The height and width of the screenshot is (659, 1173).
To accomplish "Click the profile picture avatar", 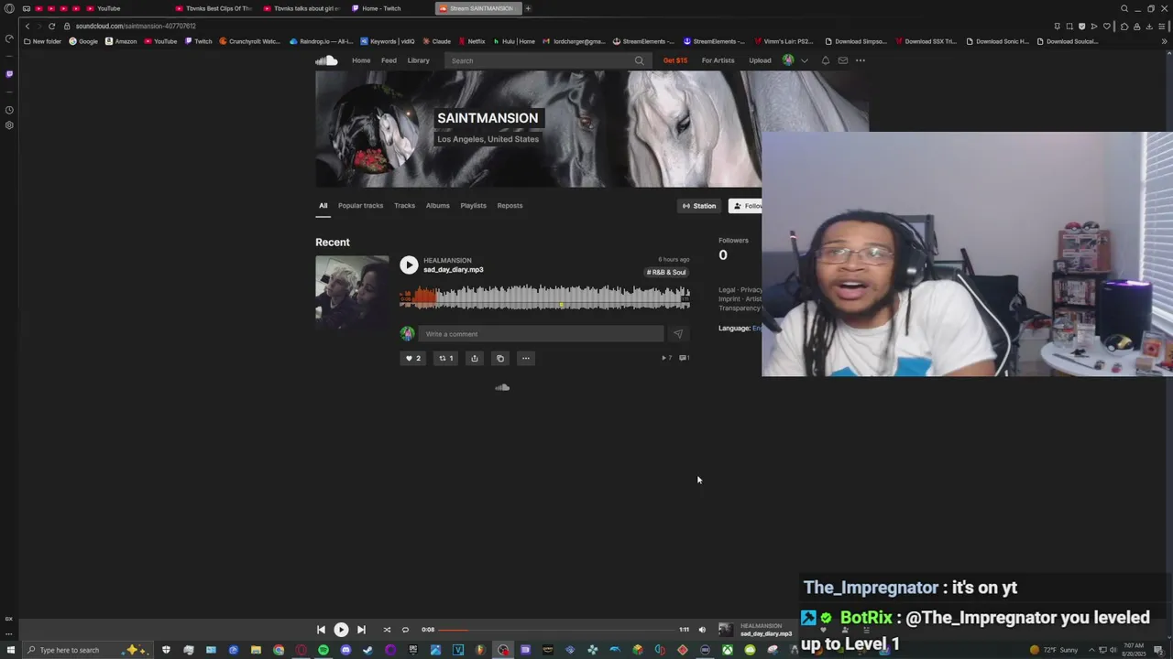I will [x=376, y=128].
